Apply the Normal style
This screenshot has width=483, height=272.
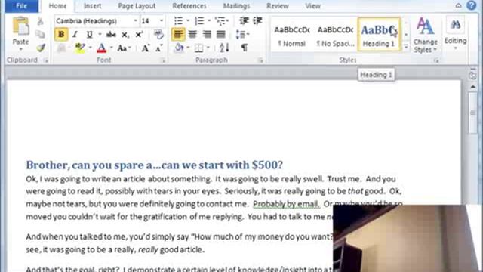291,35
